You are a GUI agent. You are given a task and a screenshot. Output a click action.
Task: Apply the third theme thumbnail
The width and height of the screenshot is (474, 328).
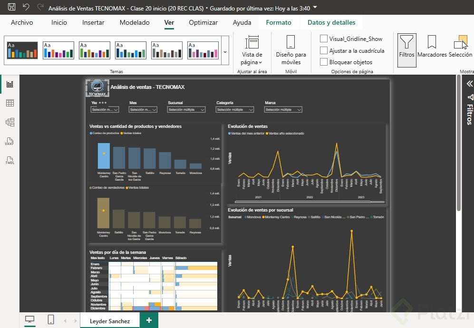coord(95,50)
